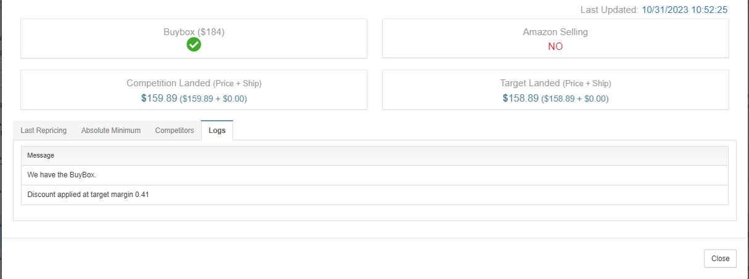Close the dialog with the Close button
749x279 pixels.
tap(720, 259)
